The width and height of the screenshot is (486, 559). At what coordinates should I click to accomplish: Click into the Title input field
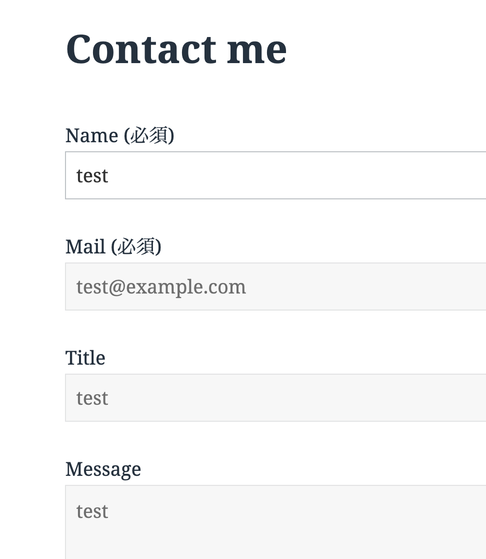coord(275,398)
